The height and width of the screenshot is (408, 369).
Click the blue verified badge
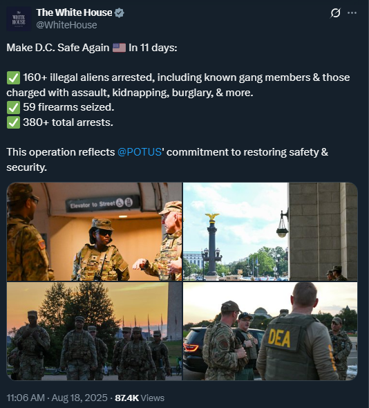120,12
